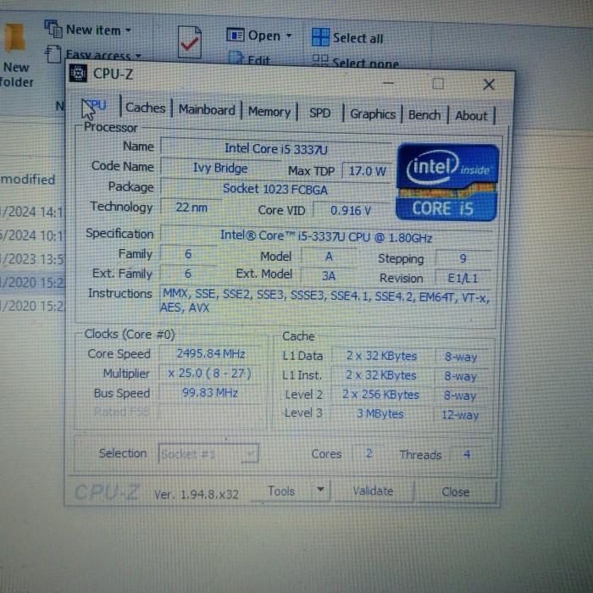The height and width of the screenshot is (593, 593).
Task: Click the Max TDP value 17.0 W
Action: [x=367, y=171]
